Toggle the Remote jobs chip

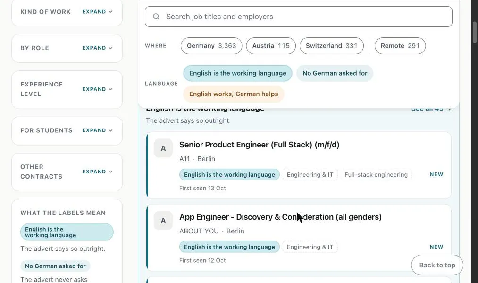point(400,46)
